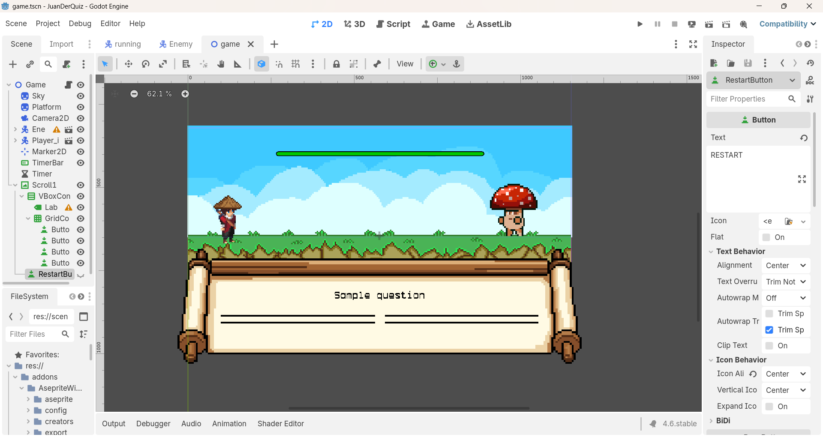Open node documentation icon beside RestartButton
Image resolution: width=823 pixels, height=437 pixels.
pos(810,80)
